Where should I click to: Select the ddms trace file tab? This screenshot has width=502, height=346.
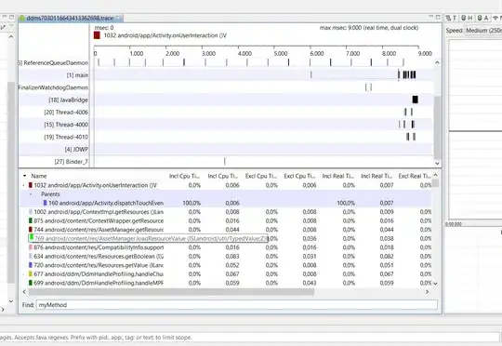[70, 19]
